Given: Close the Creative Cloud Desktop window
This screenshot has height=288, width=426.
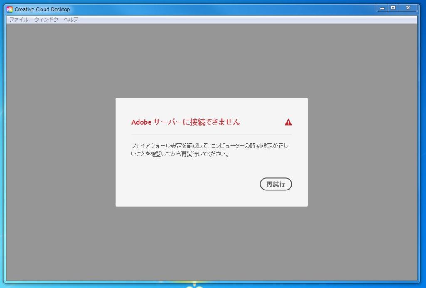Looking at the screenshot, I should [x=408, y=8].
